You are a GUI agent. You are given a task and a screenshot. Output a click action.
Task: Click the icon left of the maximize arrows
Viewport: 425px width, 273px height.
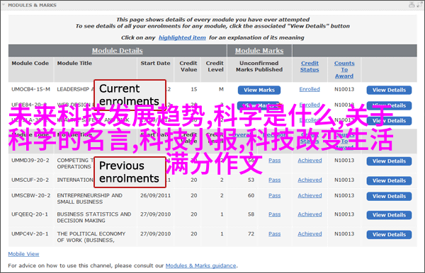[x=412, y=5]
